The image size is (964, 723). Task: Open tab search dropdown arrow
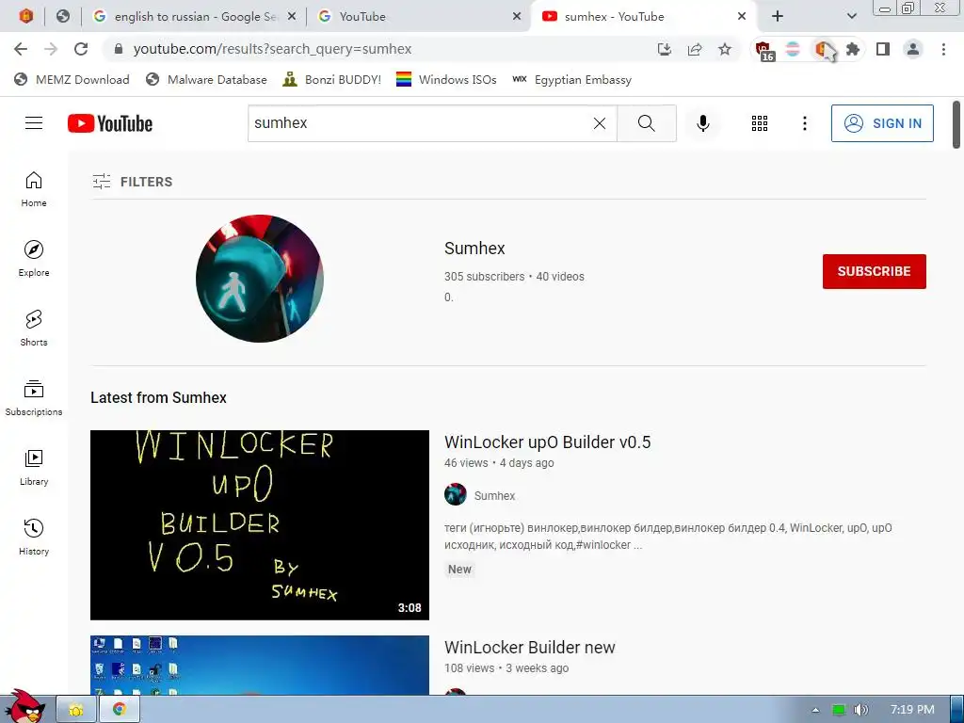851,16
